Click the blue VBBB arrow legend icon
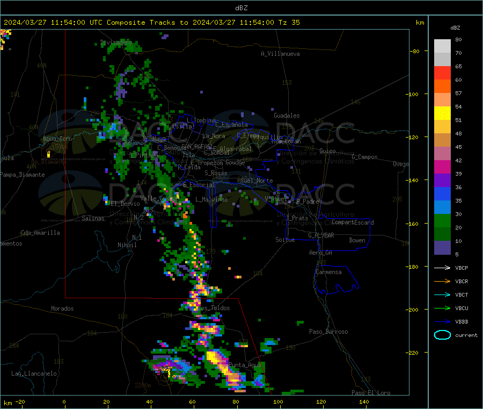Screen dimensions: 483x409 point(442,322)
